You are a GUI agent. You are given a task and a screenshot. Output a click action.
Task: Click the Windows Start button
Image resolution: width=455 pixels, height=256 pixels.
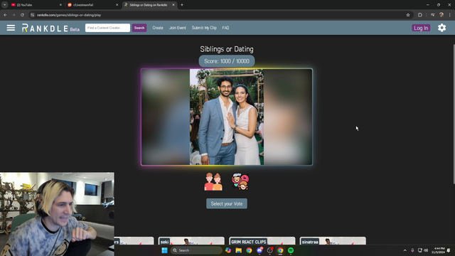(164, 250)
